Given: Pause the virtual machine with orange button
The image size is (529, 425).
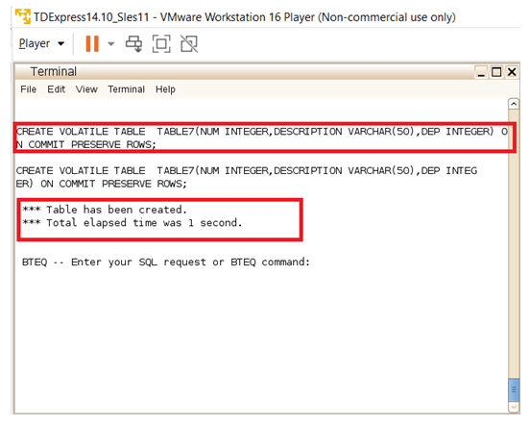Looking at the screenshot, I should tap(92, 44).
